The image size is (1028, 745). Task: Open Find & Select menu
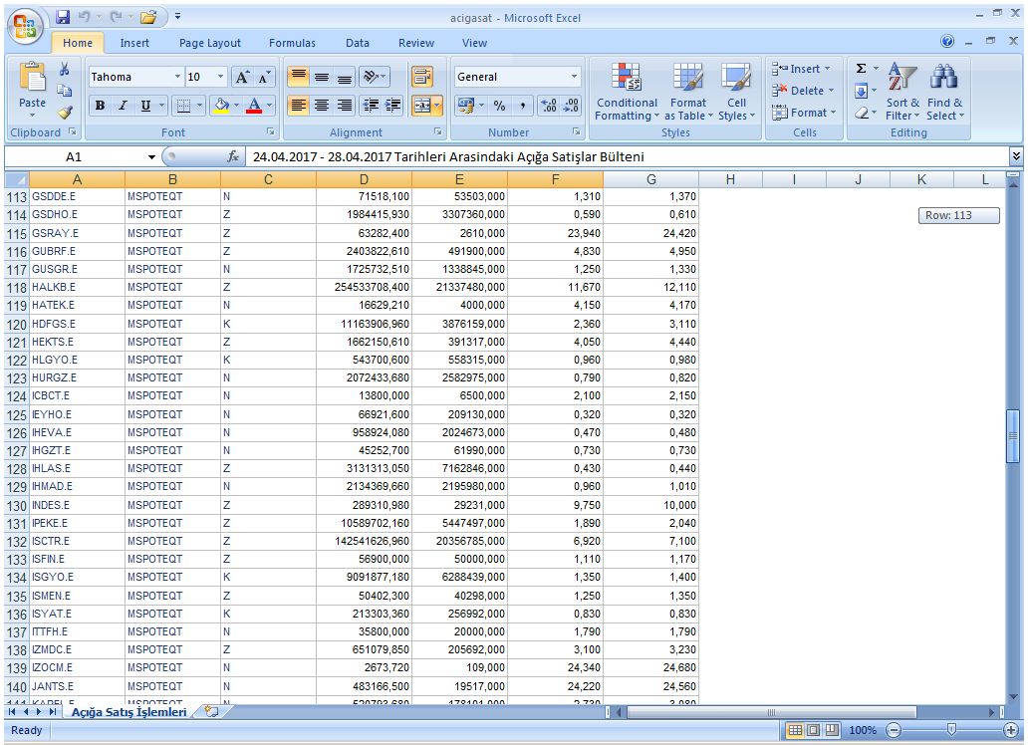(x=944, y=92)
